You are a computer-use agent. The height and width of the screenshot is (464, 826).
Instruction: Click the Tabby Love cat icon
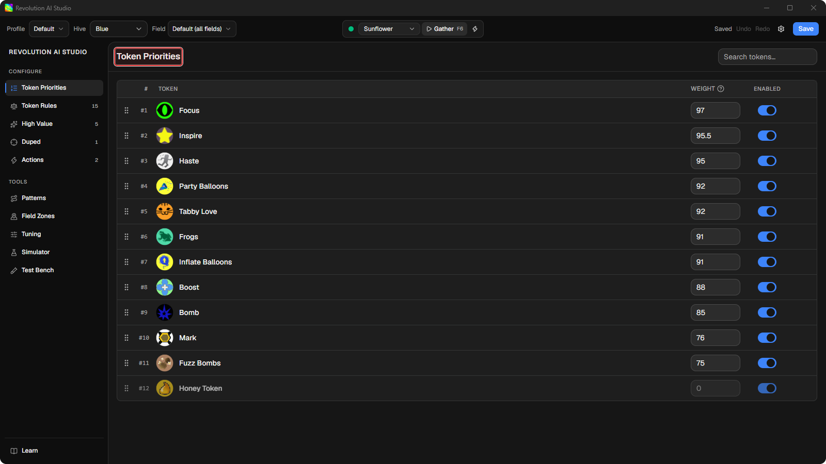(x=165, y=211)
